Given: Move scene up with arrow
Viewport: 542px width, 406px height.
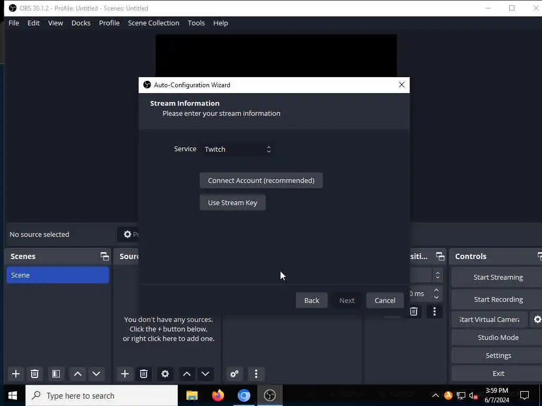Looking at the screenshot, I should click(78, 374).
